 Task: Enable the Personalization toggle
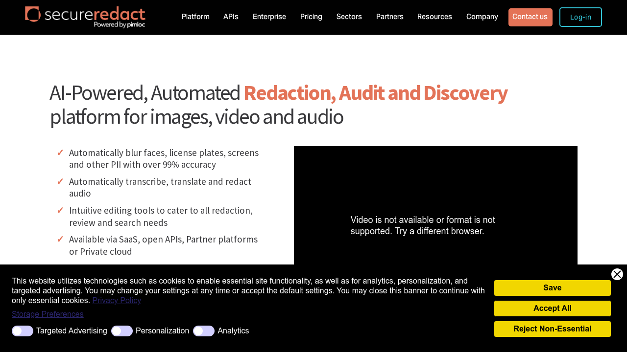coord(122,330)
